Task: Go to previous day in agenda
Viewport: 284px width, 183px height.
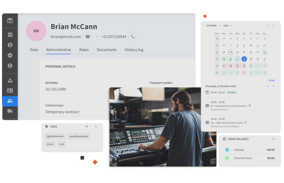Action: pyautogui.click(x=268, y=86)
